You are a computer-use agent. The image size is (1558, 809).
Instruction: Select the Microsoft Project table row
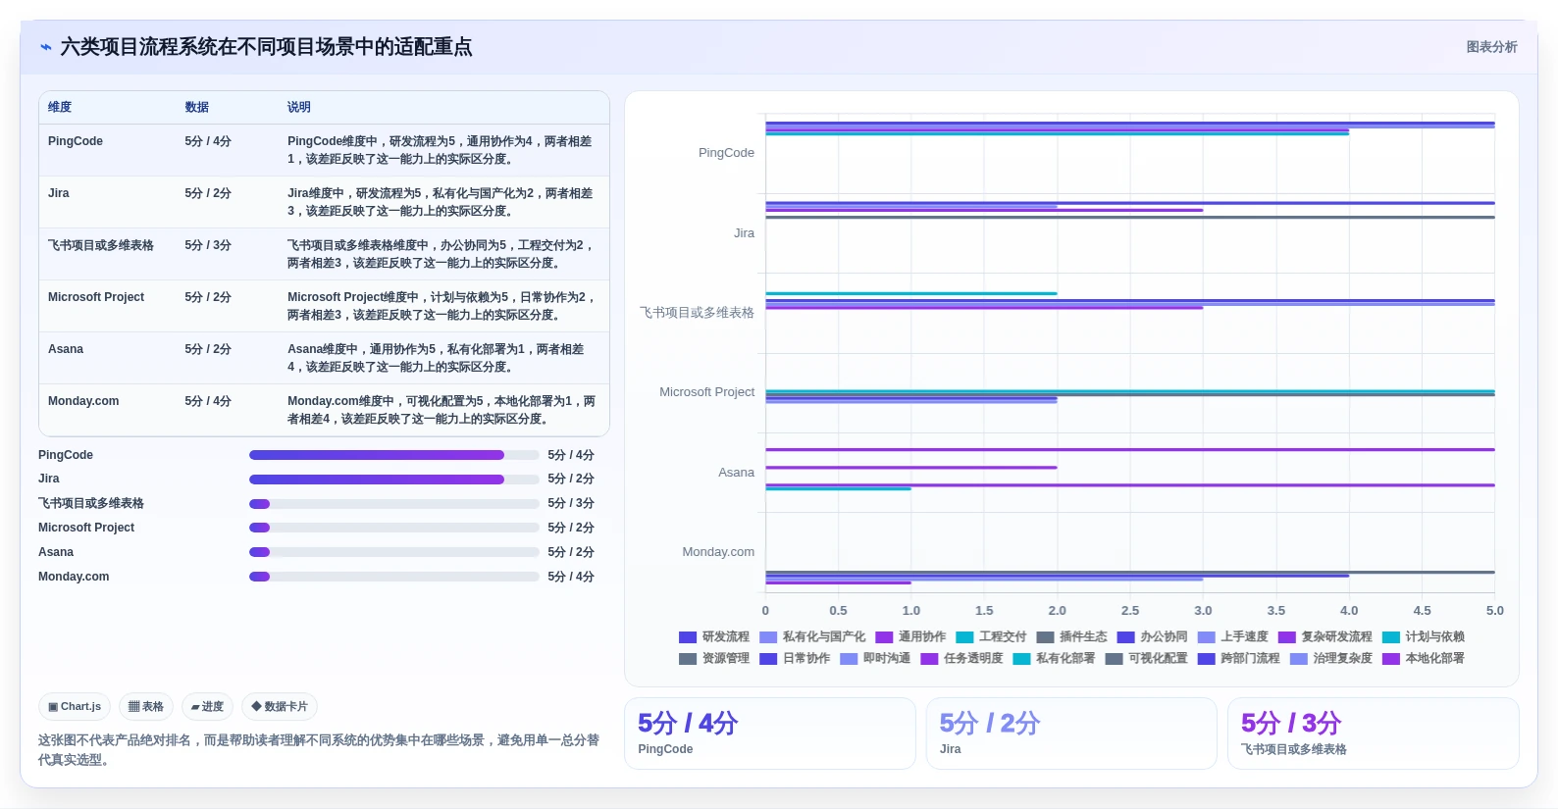(x=324, y=306)
